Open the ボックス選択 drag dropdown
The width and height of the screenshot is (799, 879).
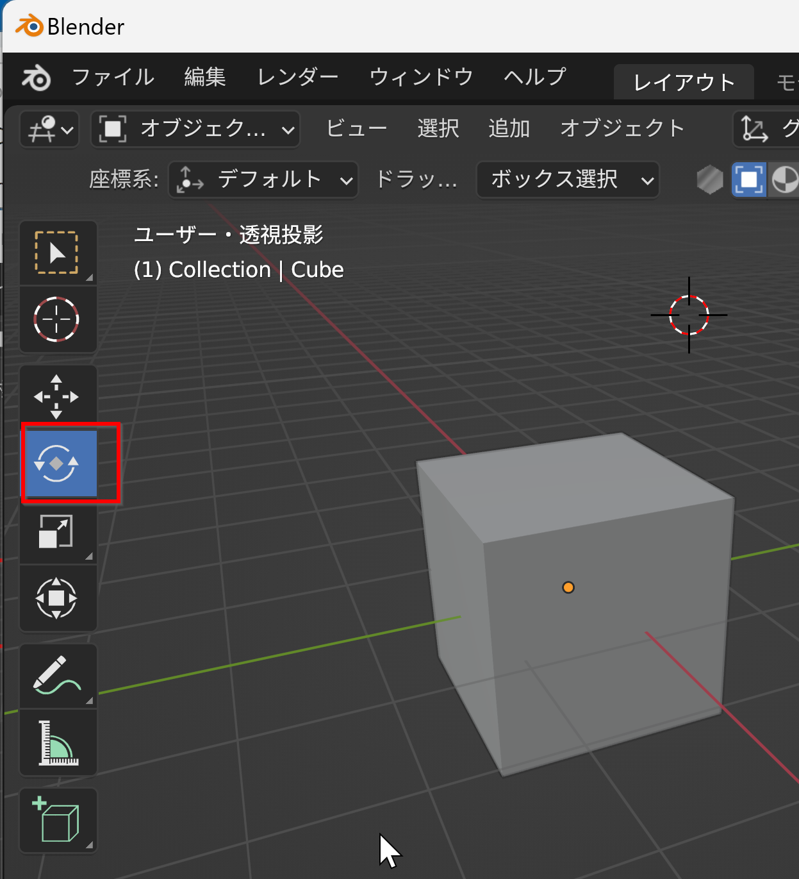(568, 180)
